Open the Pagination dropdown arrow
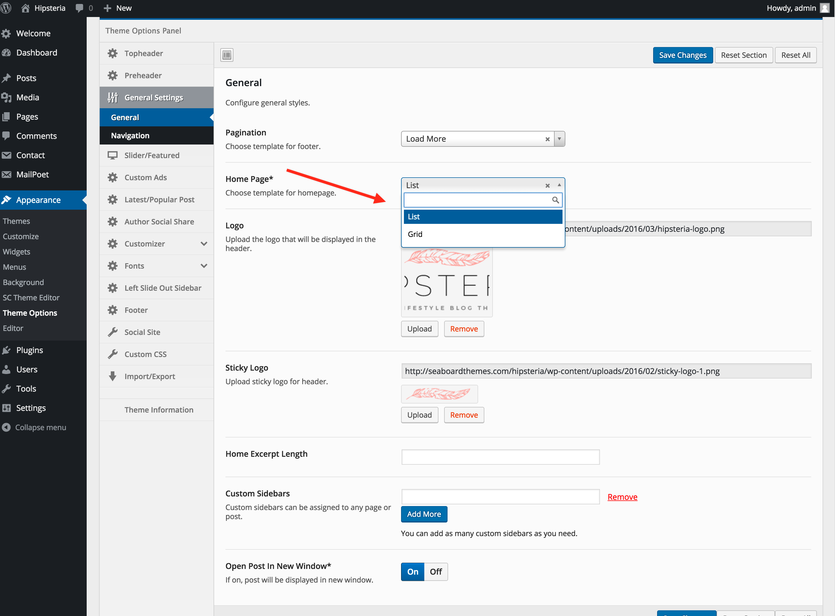The height and width of the screenshot is (616, 835). pos(559,139)
